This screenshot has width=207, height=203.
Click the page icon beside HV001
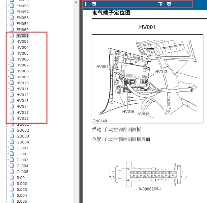tap(12, 35)
